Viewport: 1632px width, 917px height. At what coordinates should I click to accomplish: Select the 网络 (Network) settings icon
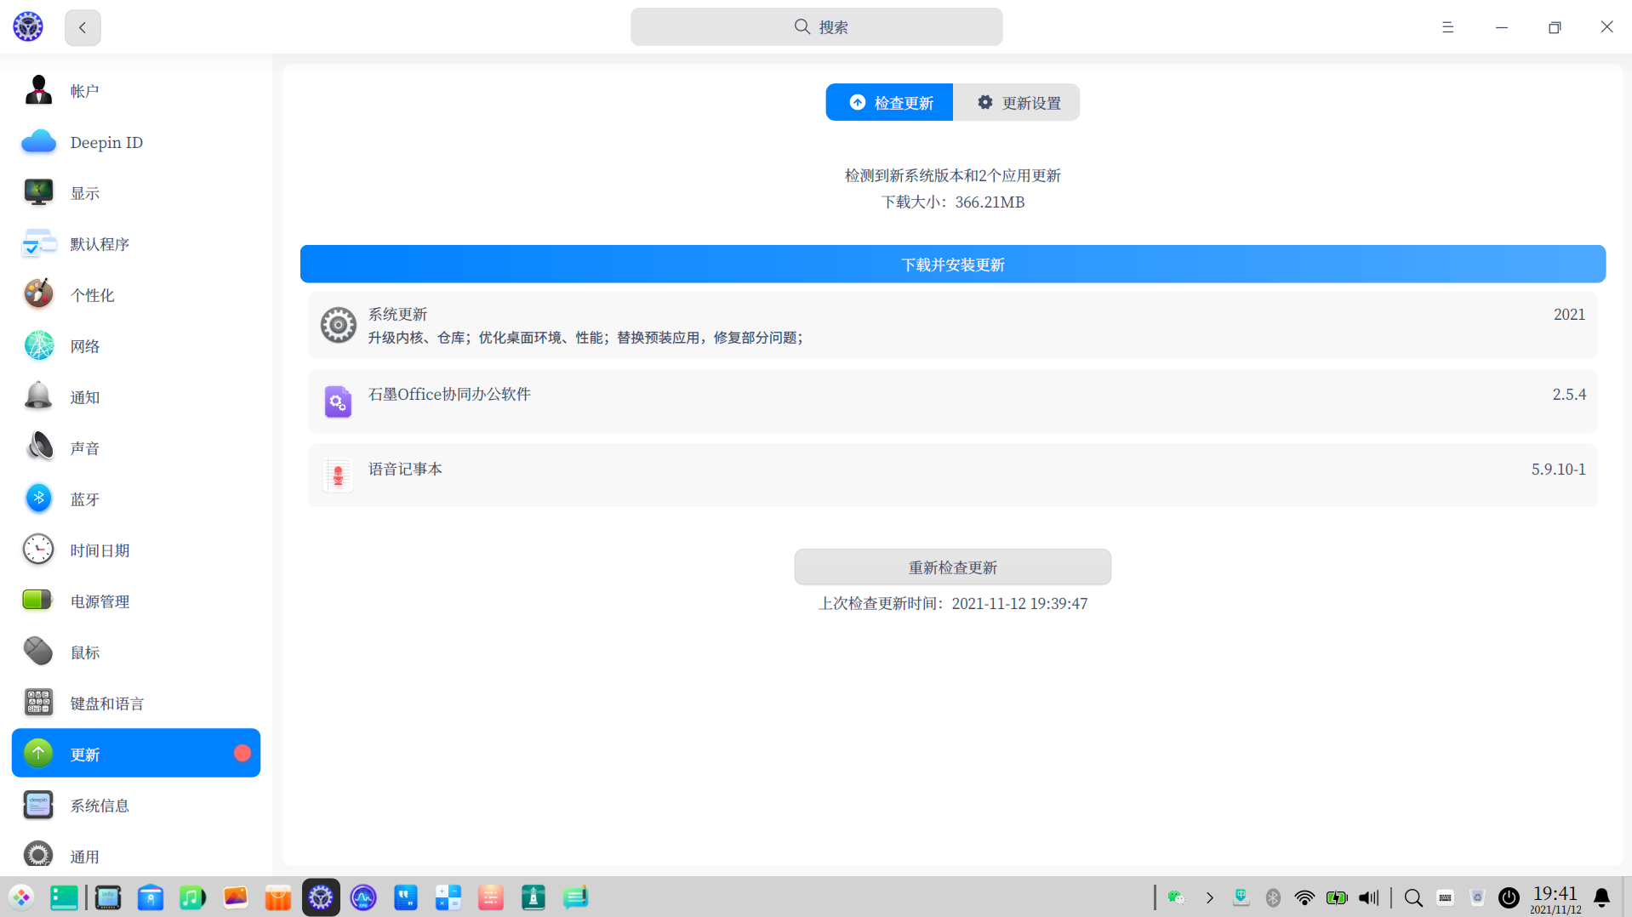pyautogui.click(x=38, y=345)
